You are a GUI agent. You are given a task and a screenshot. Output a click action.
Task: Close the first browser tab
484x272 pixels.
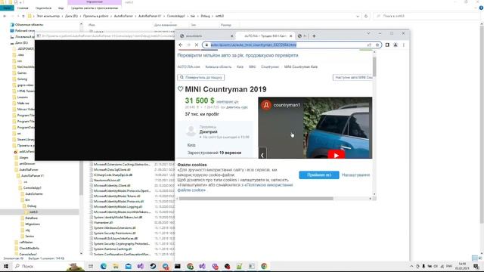click(232, 36)
